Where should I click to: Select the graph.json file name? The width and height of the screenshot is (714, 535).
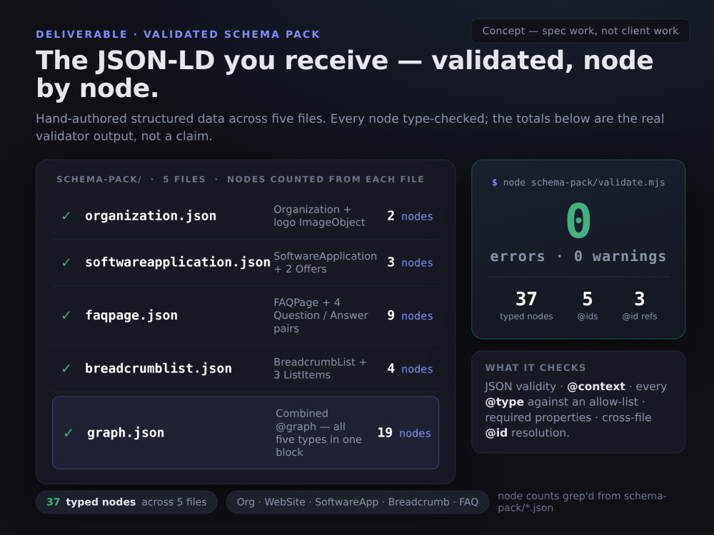tap(126, 433)
